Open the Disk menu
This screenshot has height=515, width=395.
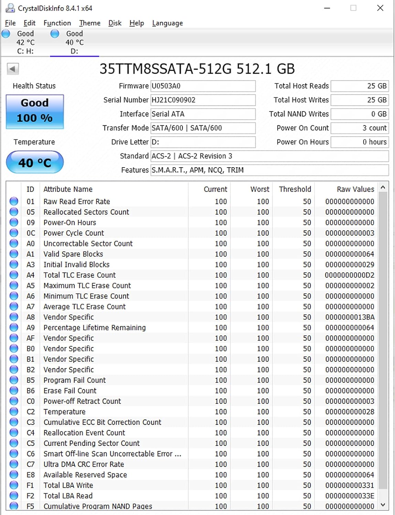115,23
